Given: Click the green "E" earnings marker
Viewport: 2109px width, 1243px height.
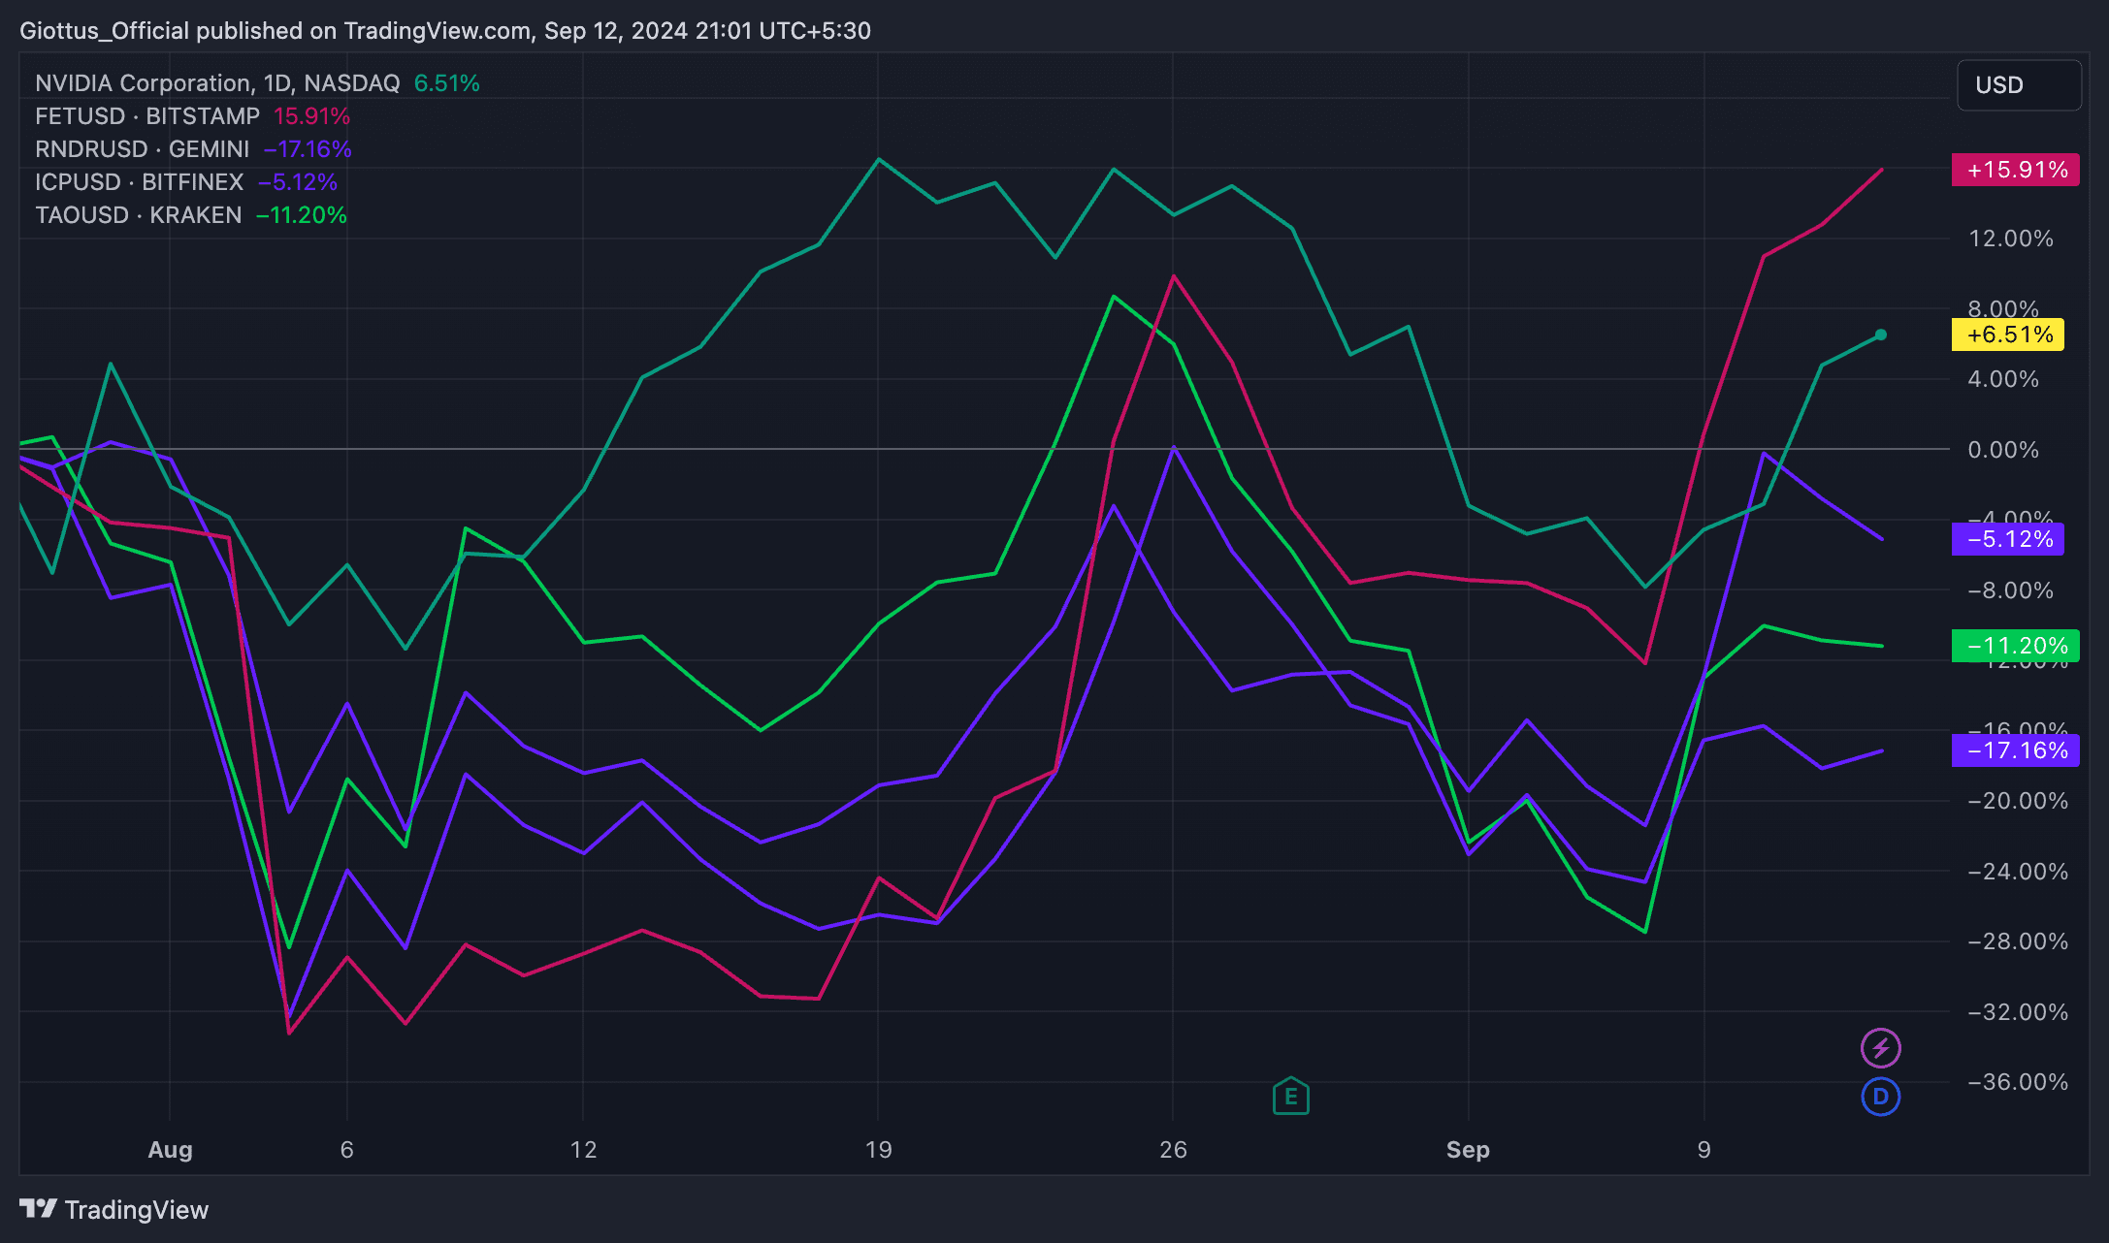Looking at the screenshot, I should [x=1290, y=1096].
